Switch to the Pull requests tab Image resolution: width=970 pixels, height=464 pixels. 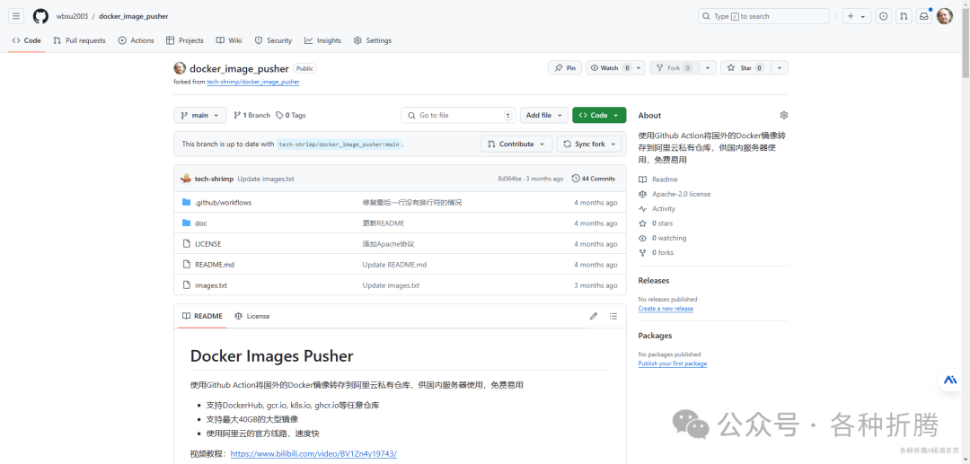point(79,40)
